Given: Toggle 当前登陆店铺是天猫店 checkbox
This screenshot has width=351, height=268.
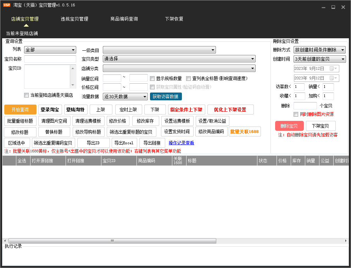Looking at the screenshot, I should pyautogui.click(x=27, y=95).
